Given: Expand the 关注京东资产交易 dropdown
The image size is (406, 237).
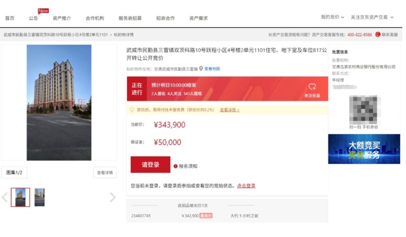Looking at the screenshot, I should point(372,17).
